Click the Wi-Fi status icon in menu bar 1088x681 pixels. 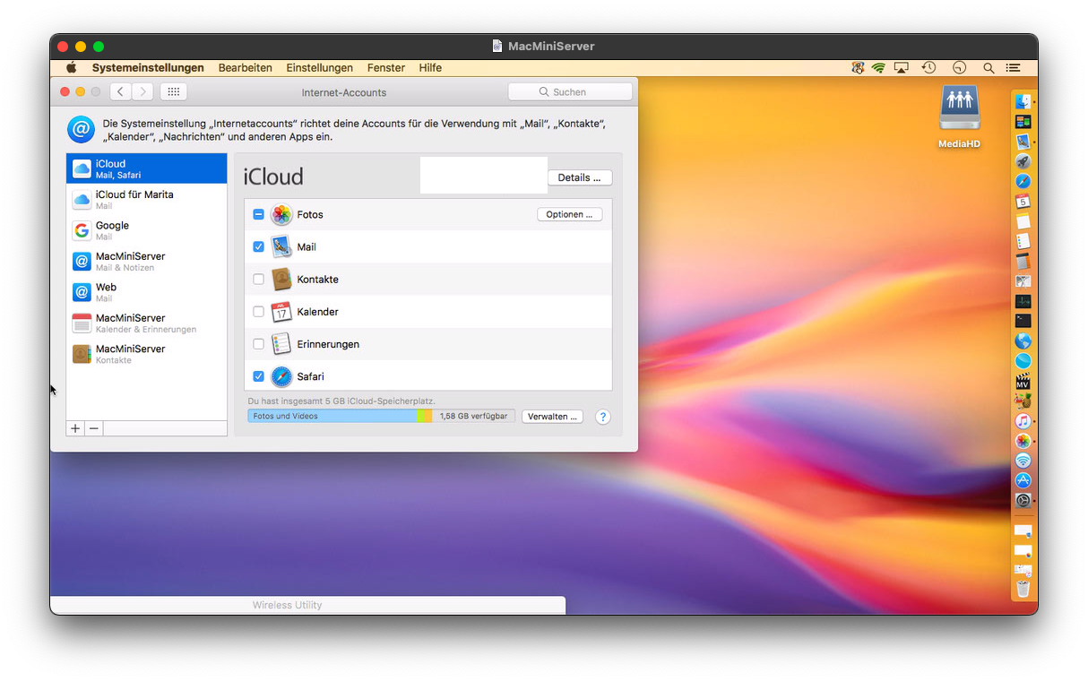point(879,68)
